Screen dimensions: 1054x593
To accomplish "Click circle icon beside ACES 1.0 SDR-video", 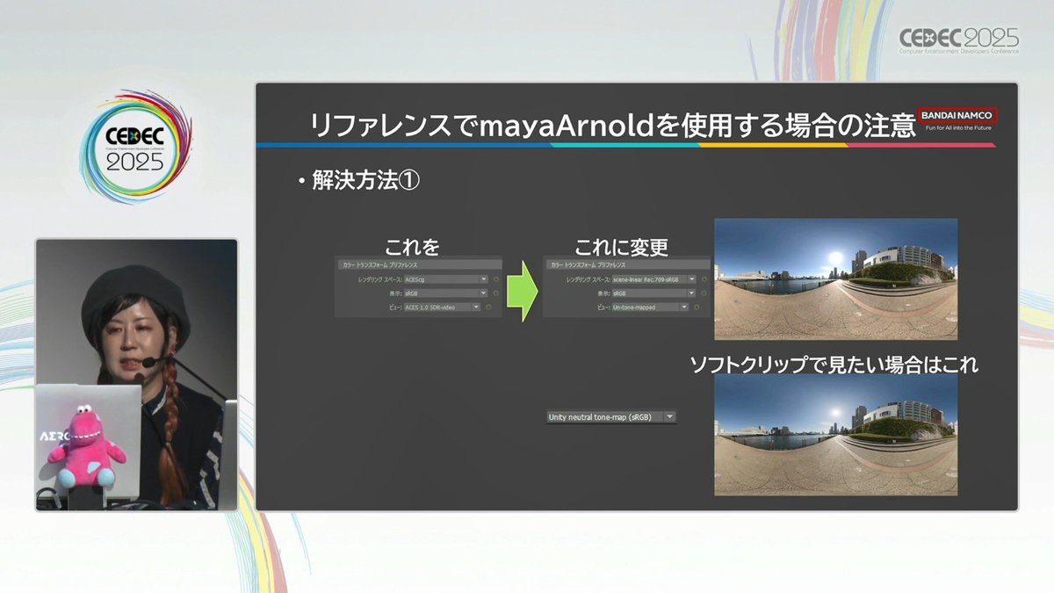I will pyautogui.click(x=489, y=307).
